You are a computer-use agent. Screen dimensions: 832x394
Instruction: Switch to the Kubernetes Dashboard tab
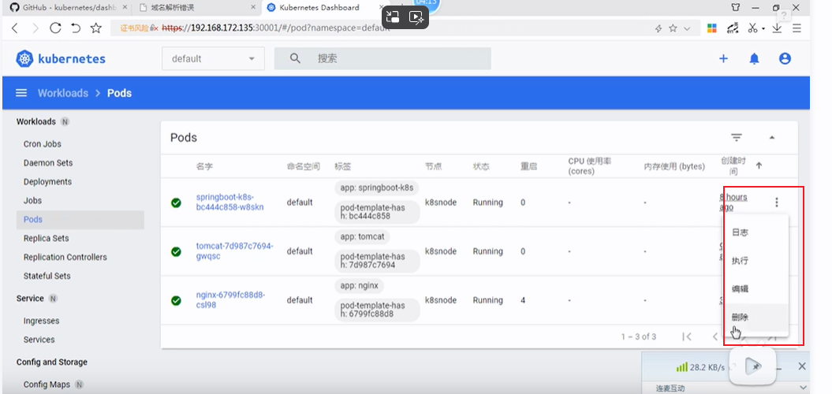[x=326, y=7]
